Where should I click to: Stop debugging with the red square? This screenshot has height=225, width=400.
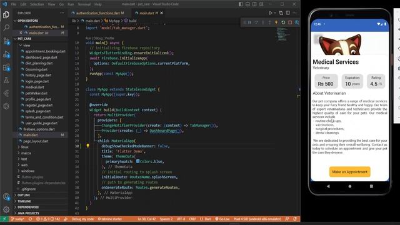(x=290, y=22)
